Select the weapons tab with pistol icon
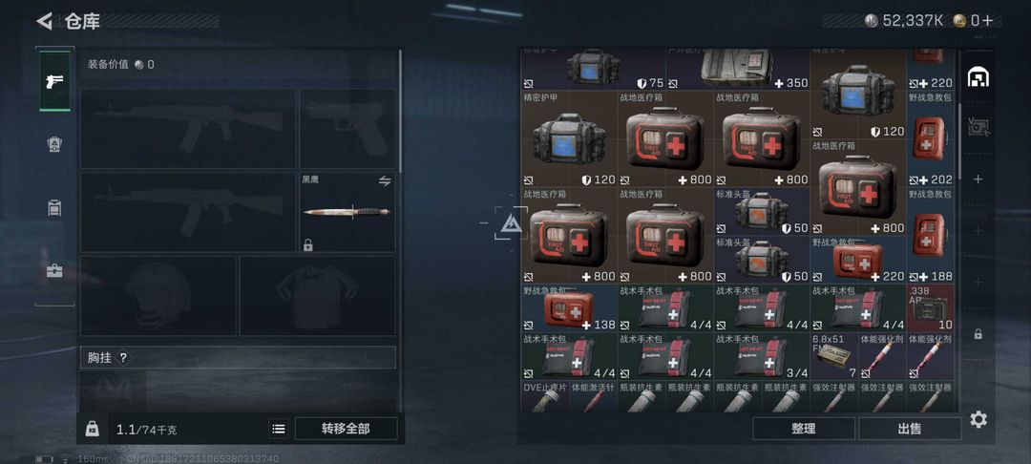The height and width of the screenshot is (464, 1031). [x=54, y=81]
